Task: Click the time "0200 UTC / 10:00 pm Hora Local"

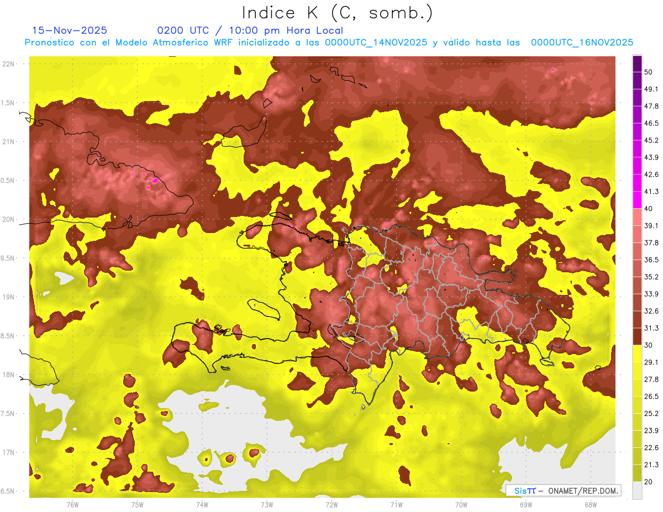Action: pyautogui.click(x=250, y=30)
